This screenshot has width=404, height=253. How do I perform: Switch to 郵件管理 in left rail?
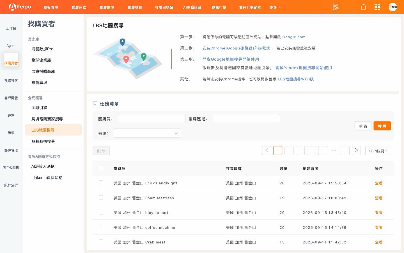pyautogui.click(x=11, y=150)
